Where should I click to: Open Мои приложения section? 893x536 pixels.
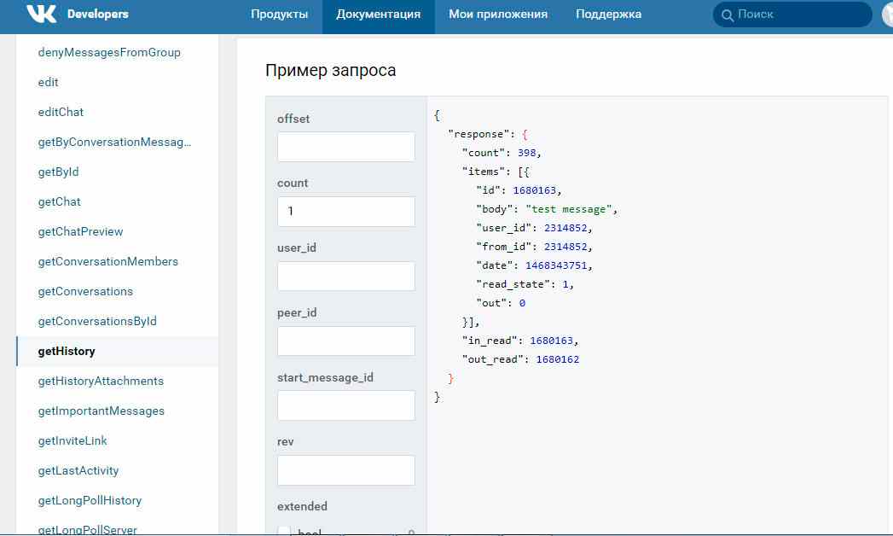pos(498,15)
